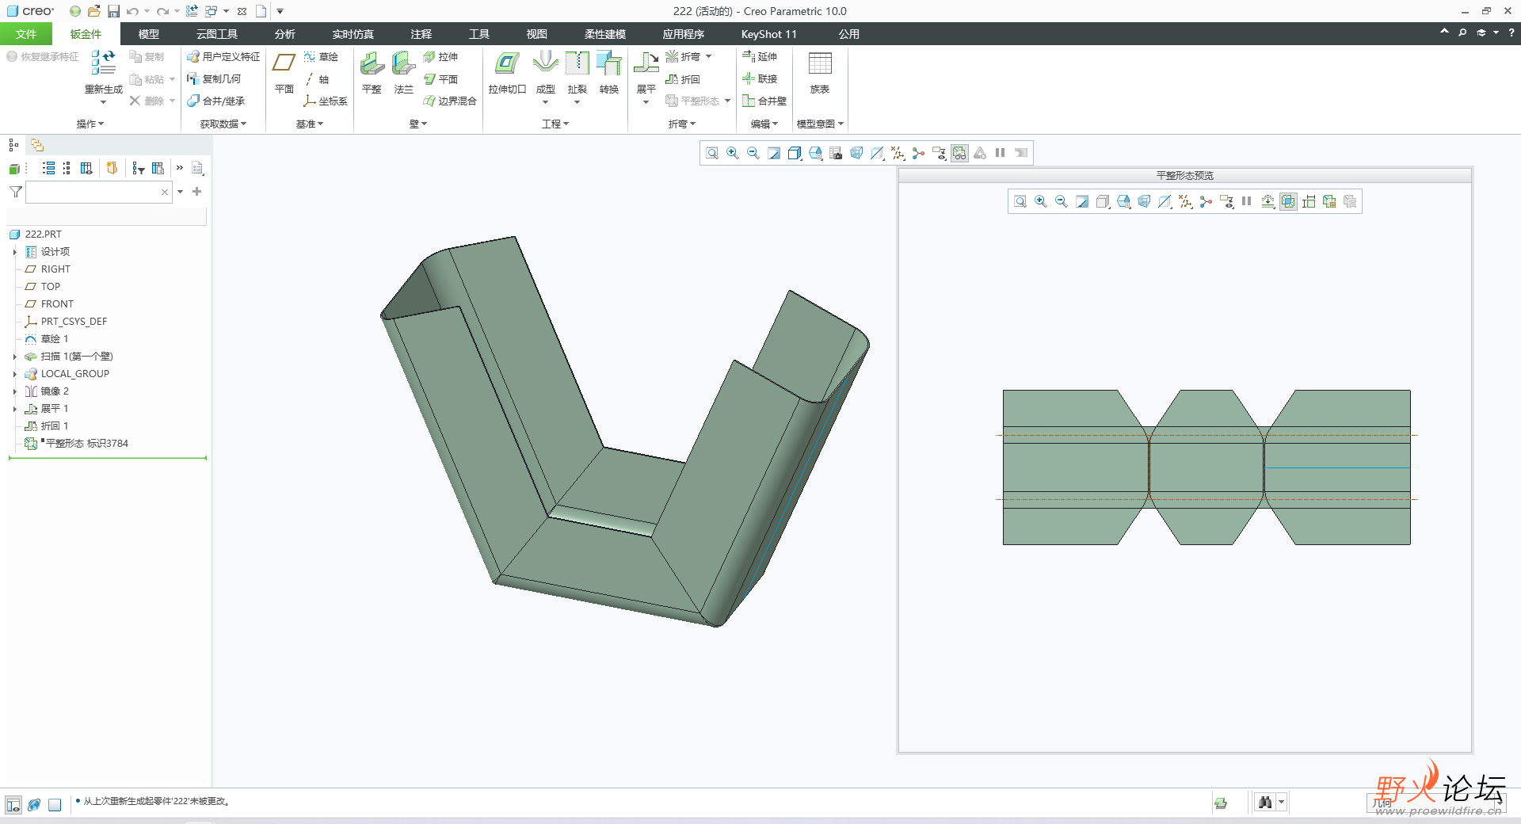
Task: Click the 转换 (Conversion) icon
Action: tap(608, 63)
